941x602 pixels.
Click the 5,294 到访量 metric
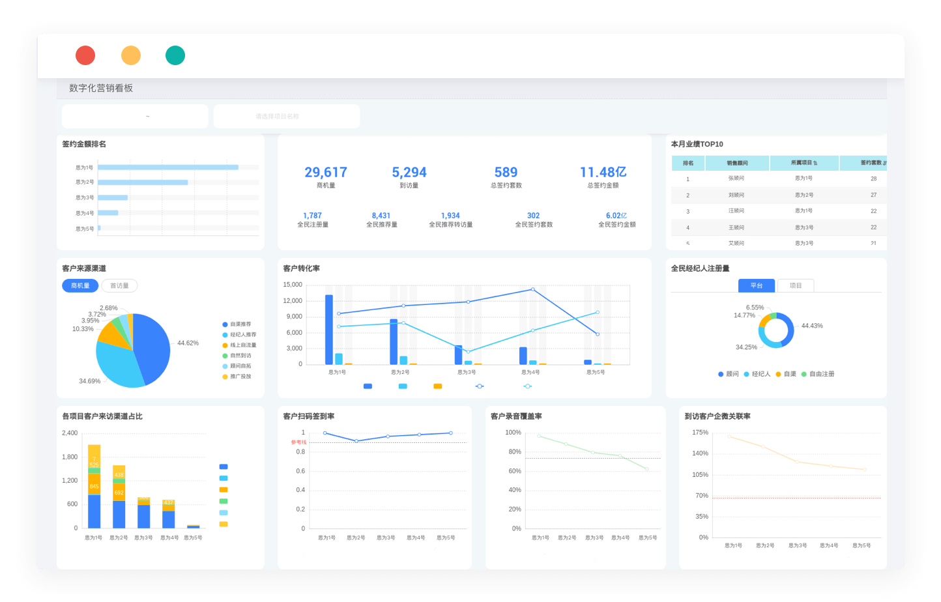[409, 177]
